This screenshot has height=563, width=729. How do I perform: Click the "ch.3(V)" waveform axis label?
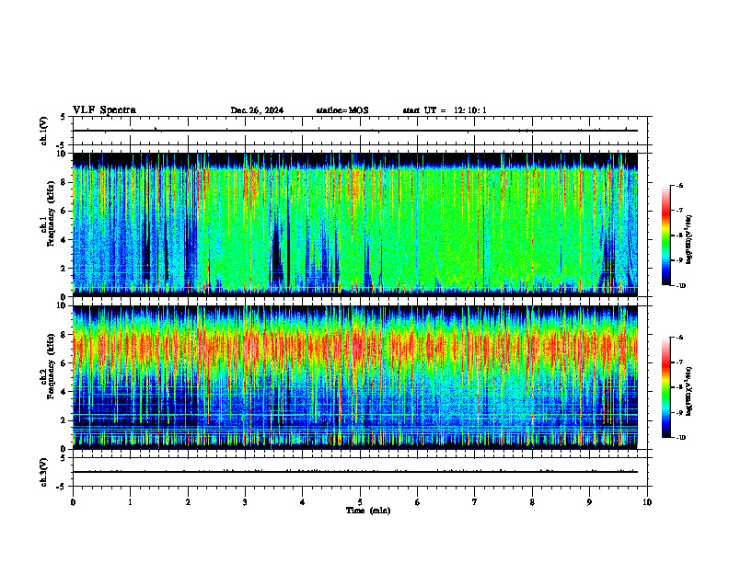(x=44, y=472)
